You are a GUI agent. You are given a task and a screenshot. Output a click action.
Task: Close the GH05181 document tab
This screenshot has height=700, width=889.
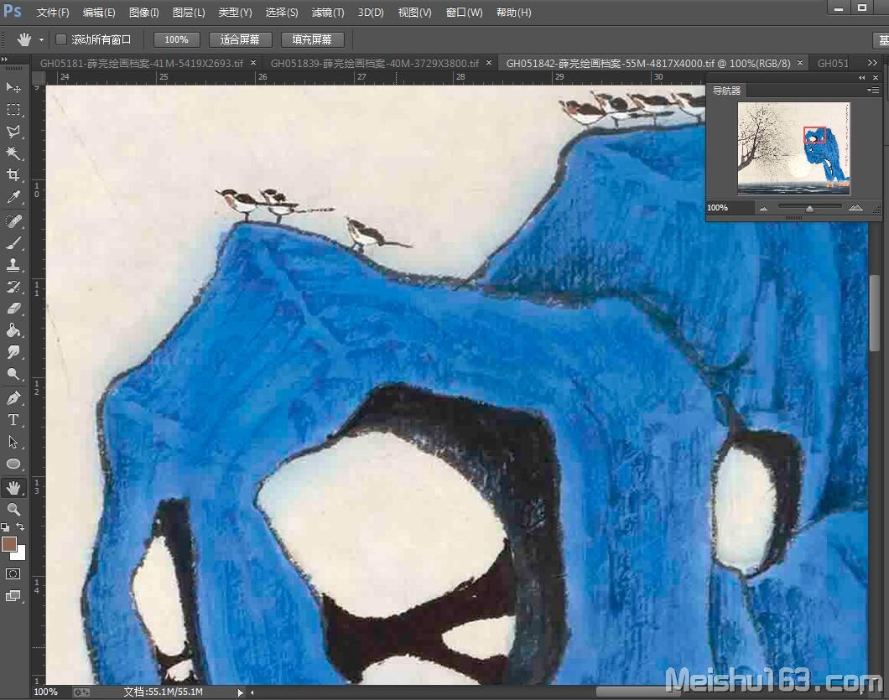coord(253,63)
